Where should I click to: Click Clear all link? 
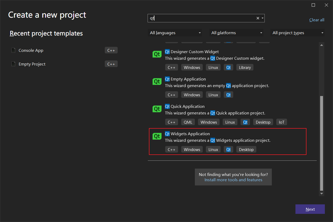pyautogui.click(x=317, y=20)
